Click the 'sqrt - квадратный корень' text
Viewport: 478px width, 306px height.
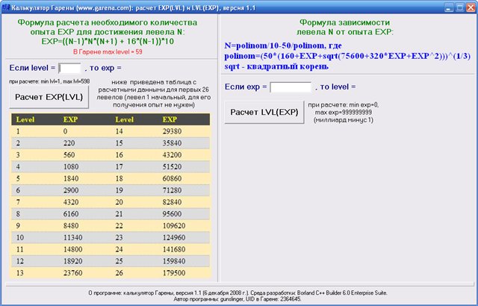(x=276, y=66)
